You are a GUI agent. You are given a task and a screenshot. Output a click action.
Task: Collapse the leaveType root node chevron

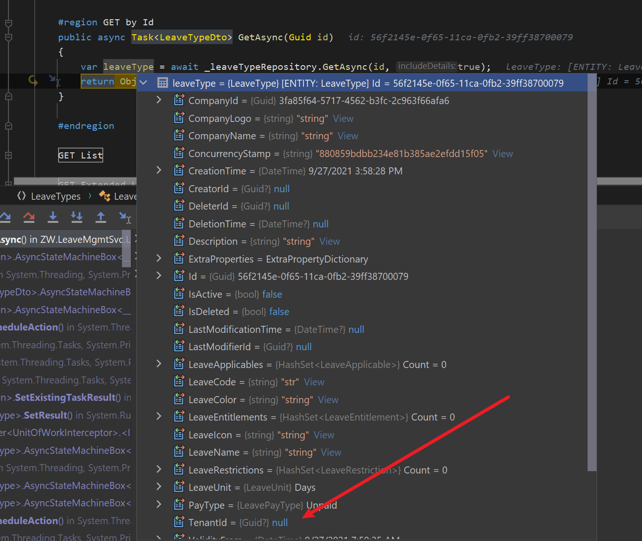click(x=144, y=83)
